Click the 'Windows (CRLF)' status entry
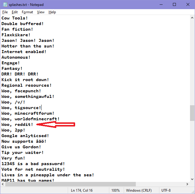This screenshot has width=195, height=194. click(x=139, y=190)
